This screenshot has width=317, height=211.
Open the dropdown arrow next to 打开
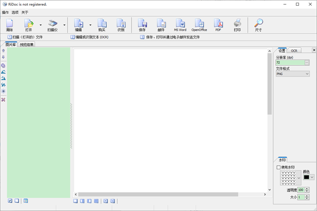(x=40, y=24)
